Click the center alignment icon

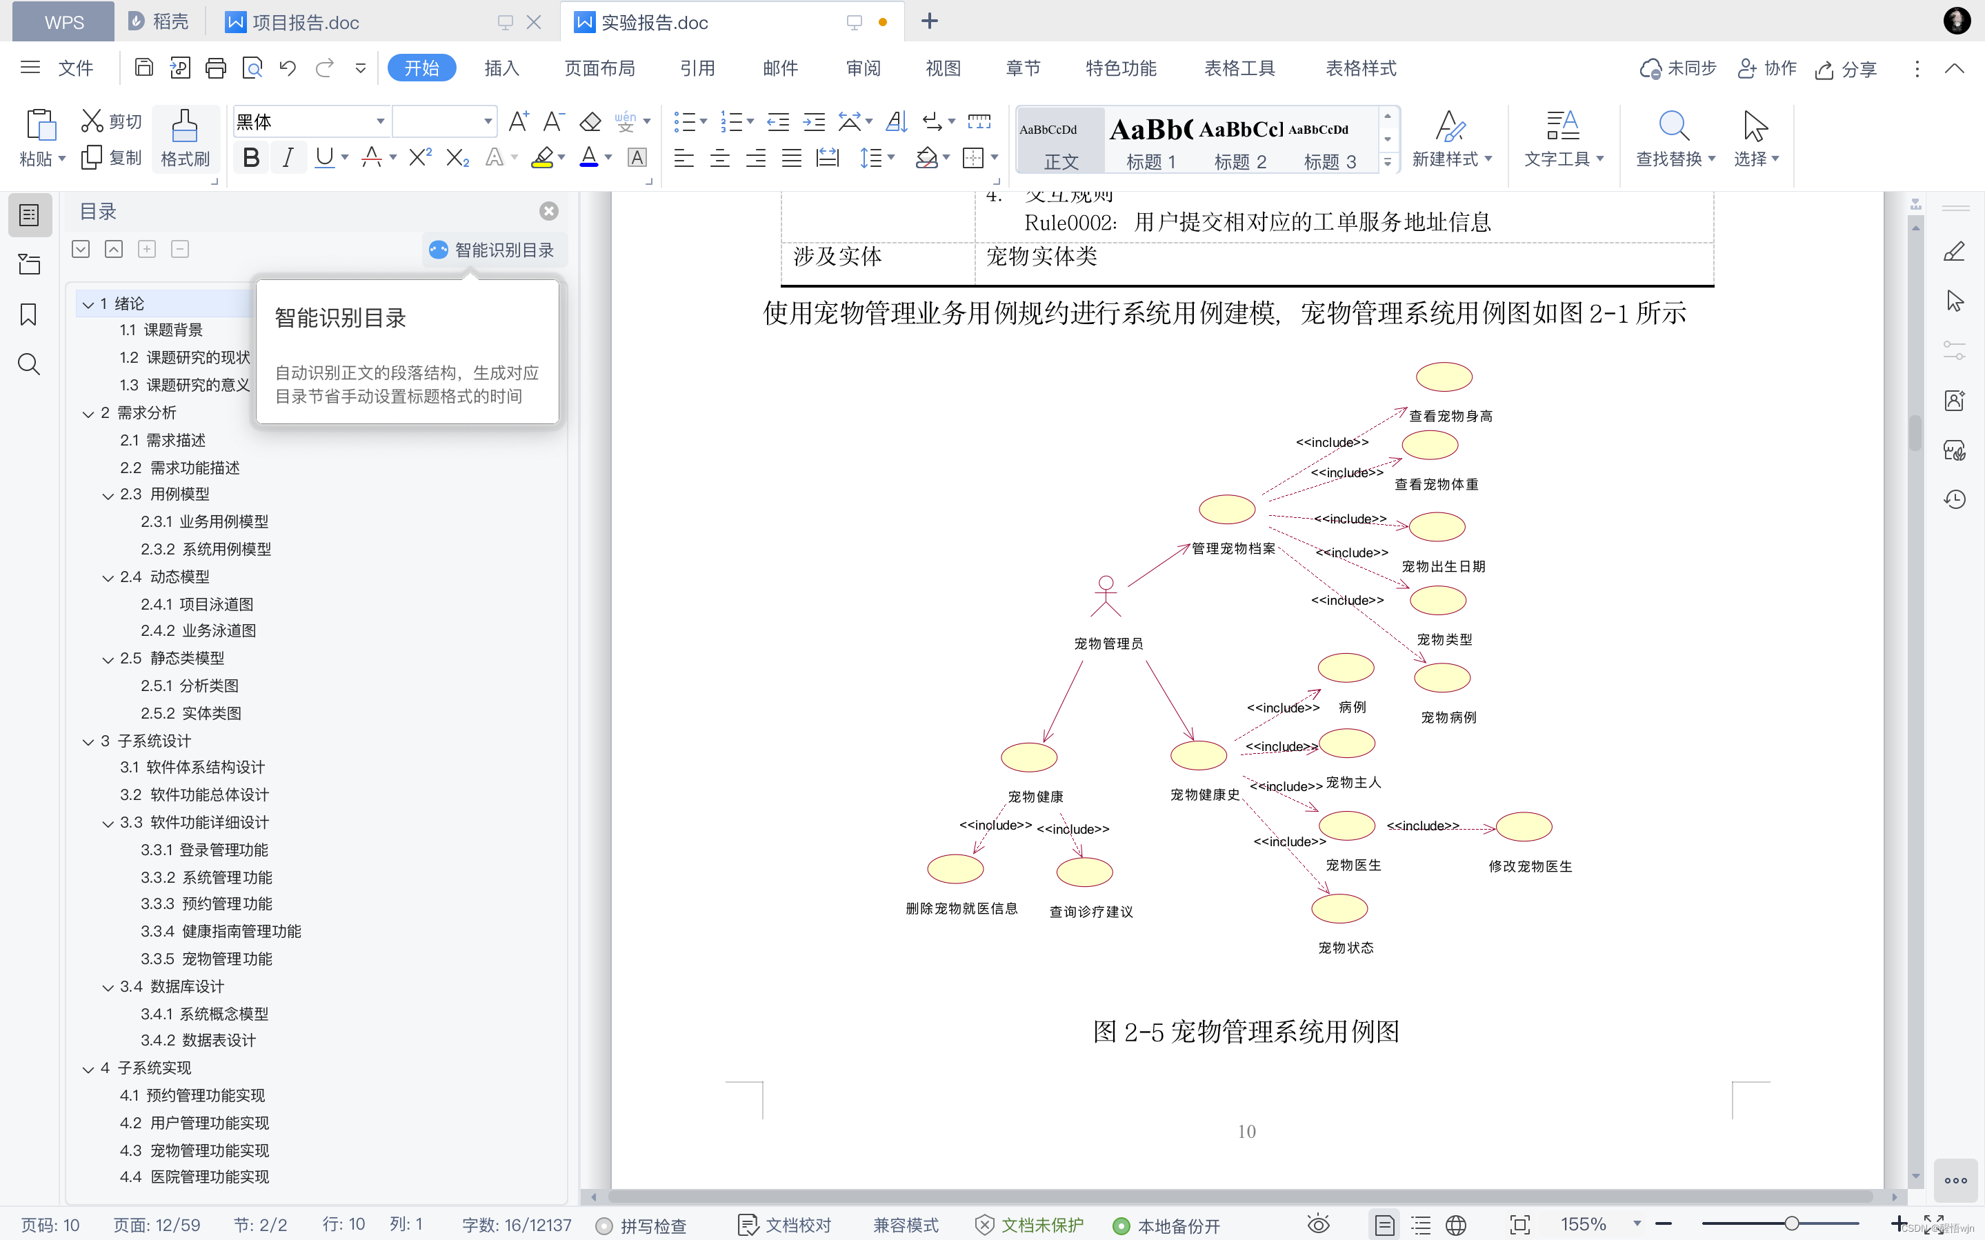coord(719,157)
